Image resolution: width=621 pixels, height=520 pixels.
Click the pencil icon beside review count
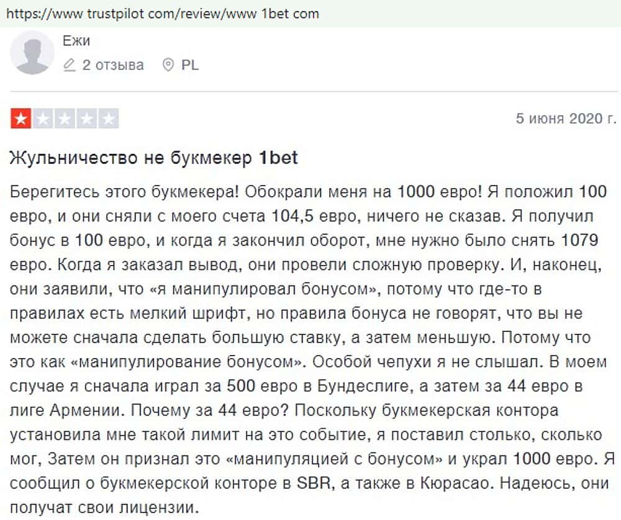[70, 65]
